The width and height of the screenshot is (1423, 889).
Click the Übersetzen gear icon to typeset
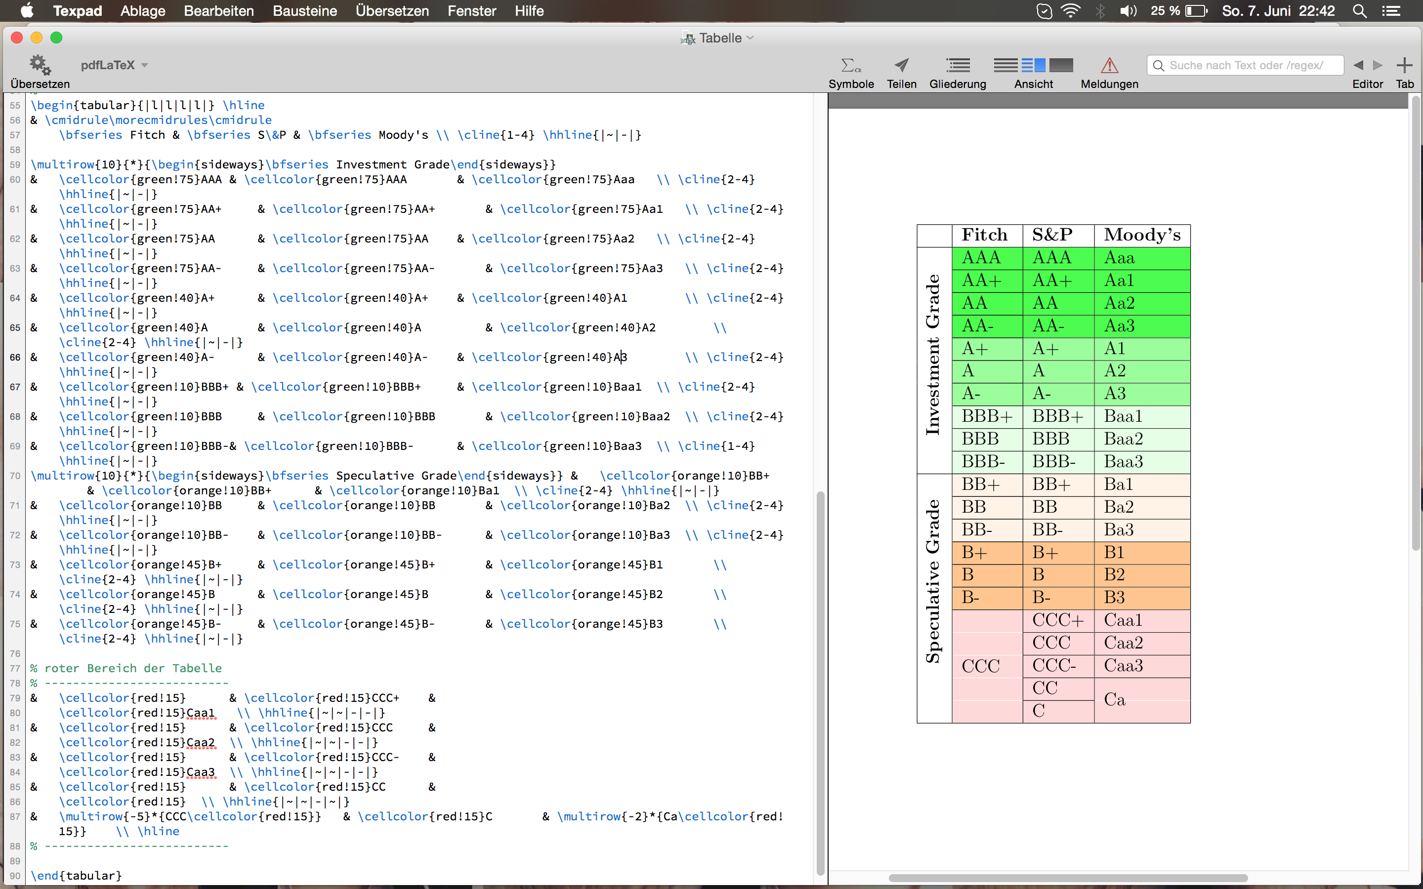pos(40,65)
